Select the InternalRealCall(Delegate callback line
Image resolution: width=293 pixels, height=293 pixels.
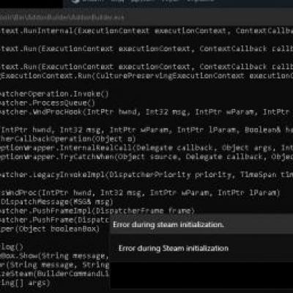[x=146, y=148]
